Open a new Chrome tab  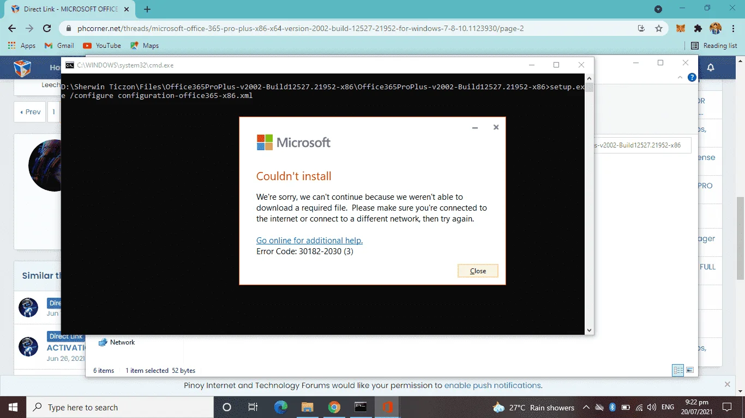(x=147, y=9)
